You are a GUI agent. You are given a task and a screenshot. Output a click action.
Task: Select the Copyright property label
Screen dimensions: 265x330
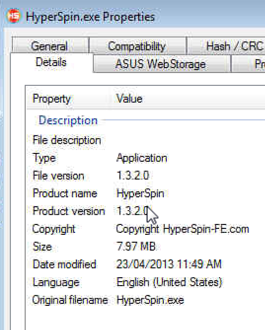click(54, 229)
